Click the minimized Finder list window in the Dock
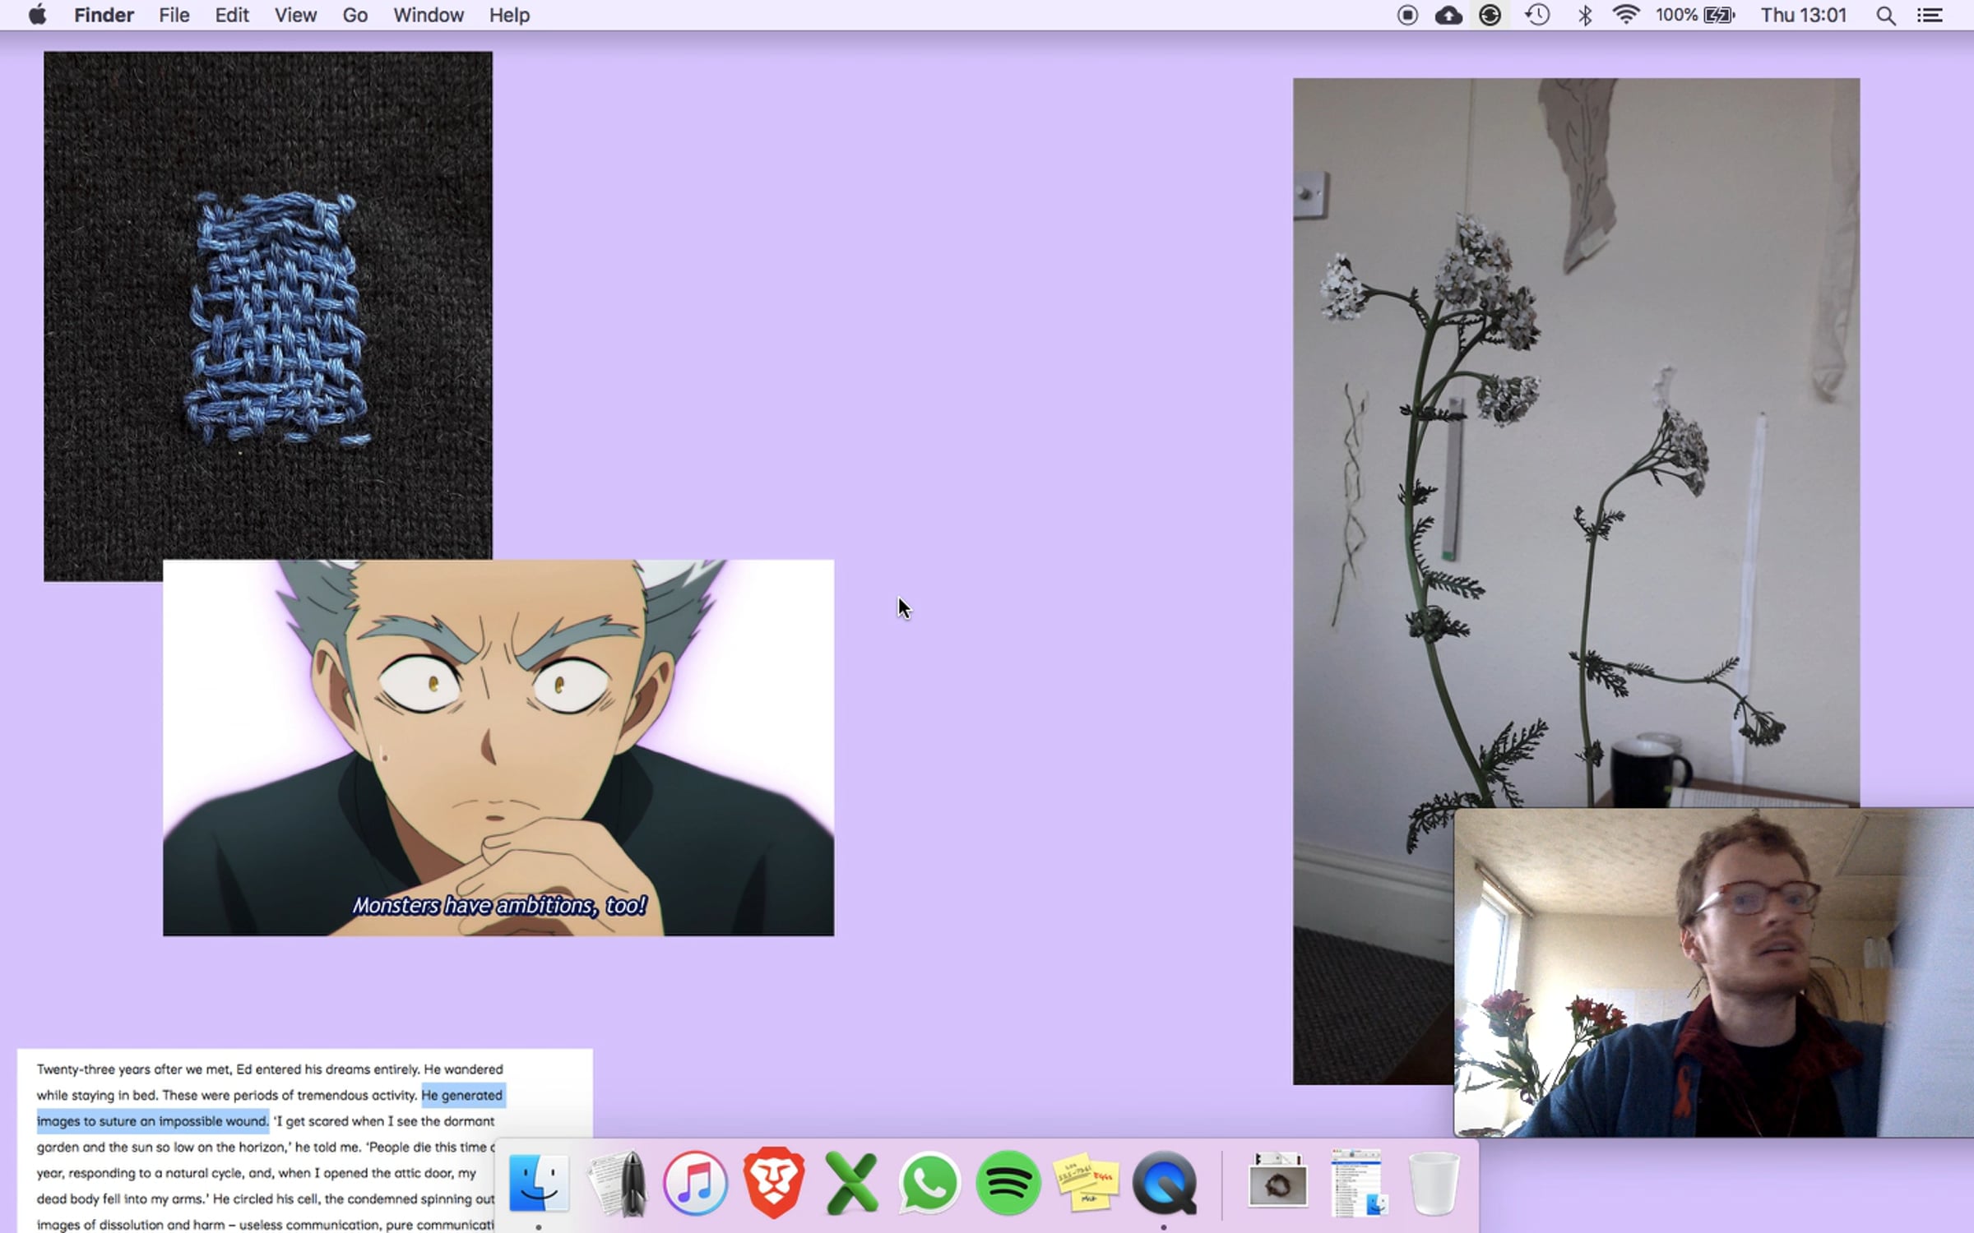Viewport: 1974px width, 1233px height. coord(1358,1183)
